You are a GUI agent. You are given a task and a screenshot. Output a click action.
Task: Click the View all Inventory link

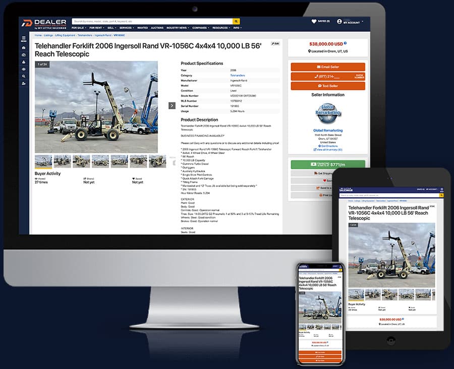point(328,150)
